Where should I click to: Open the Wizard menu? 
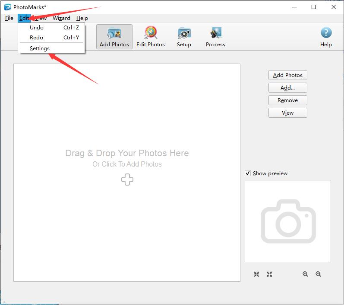coord(61,18)
